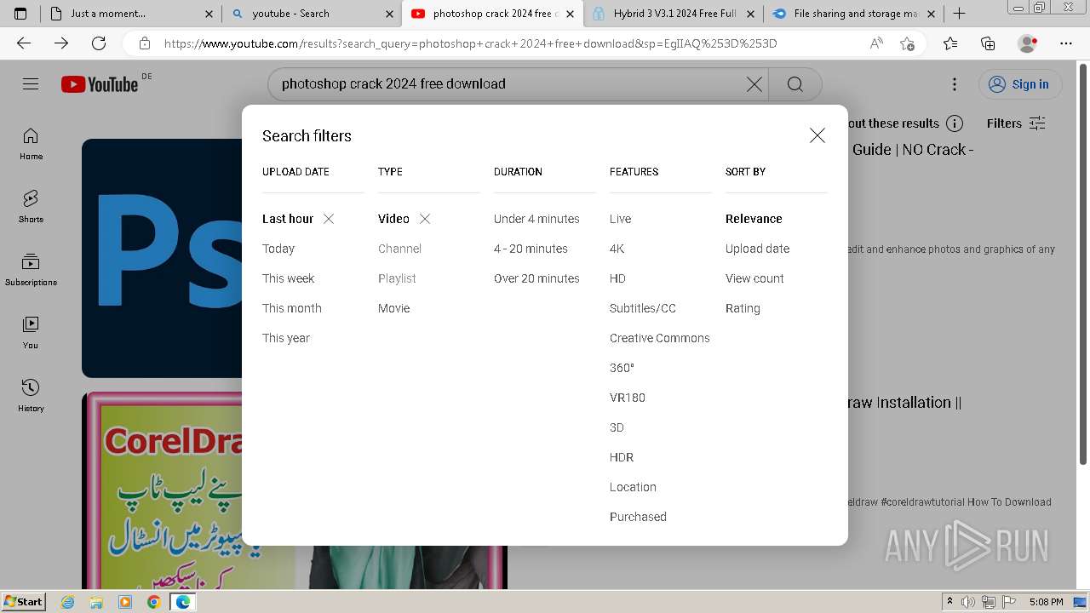Filter by This year upload date
1090x613 pixels.
click(286, 338)
